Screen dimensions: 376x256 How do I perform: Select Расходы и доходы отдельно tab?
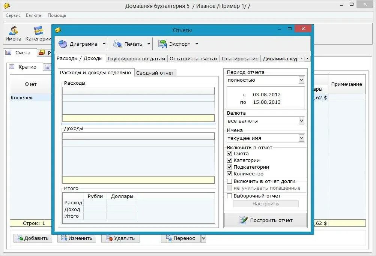pyautogui.click(x=95, y=73)
